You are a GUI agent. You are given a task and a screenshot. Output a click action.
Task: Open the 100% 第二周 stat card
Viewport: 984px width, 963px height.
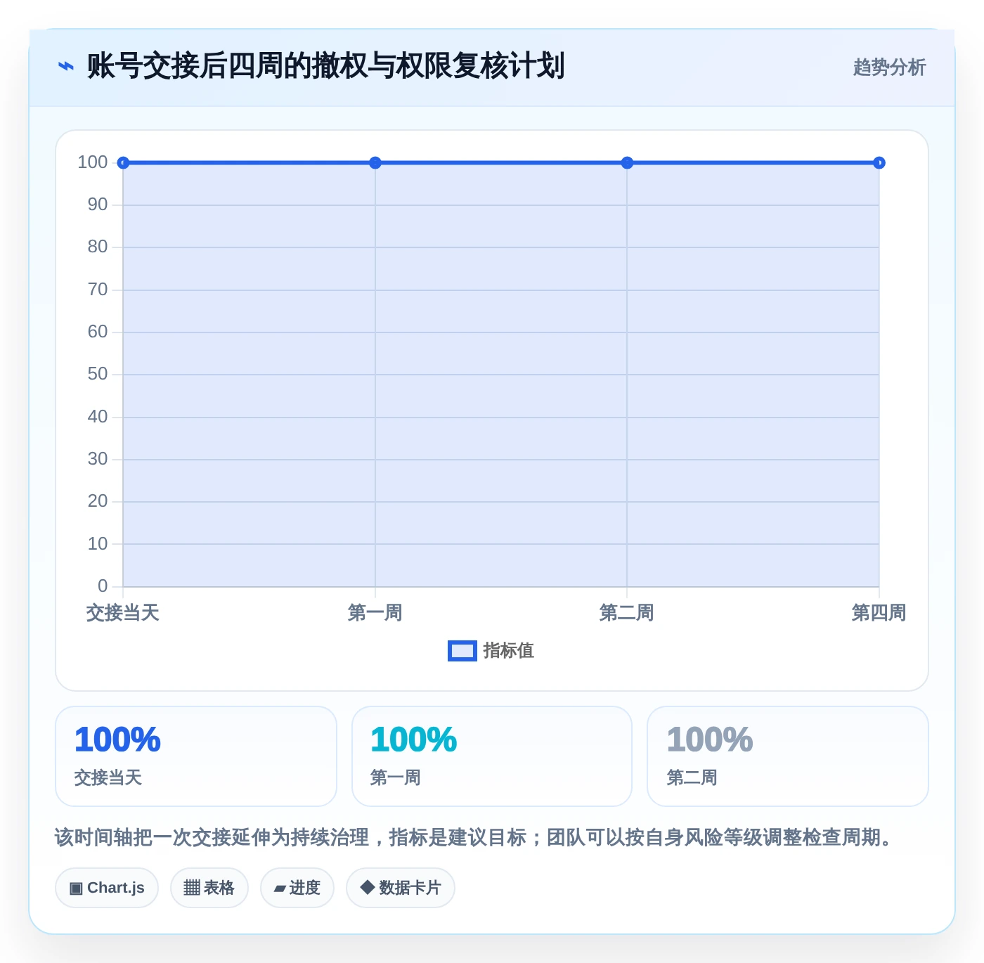pyautogui.click(x=788, y=756)
